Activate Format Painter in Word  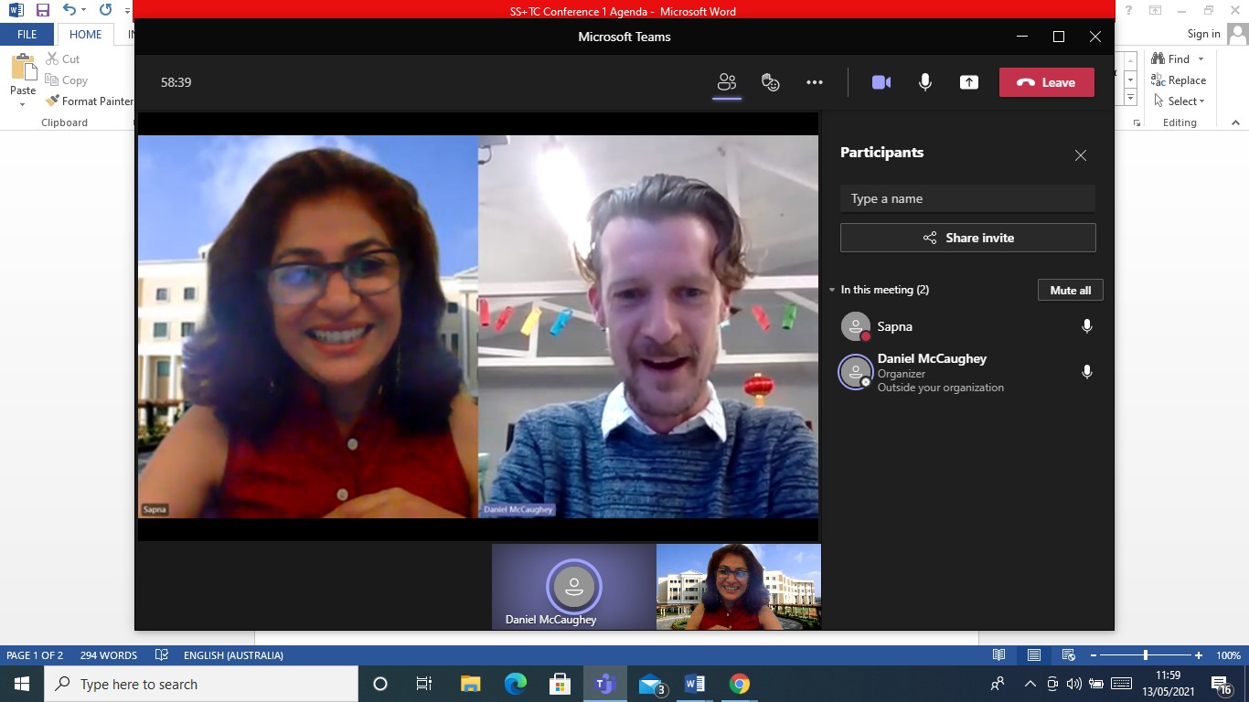[90, 101]
